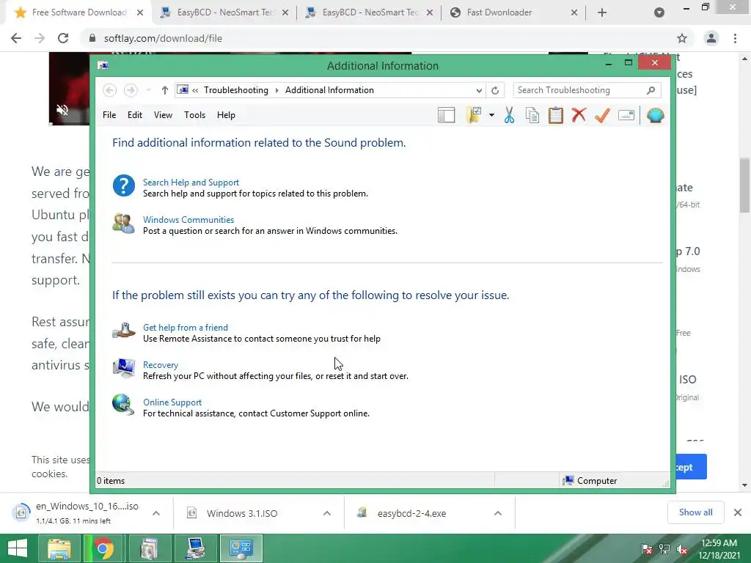
Task: Click Troubleshooting in the breadcrumb path
Action: 235,90
